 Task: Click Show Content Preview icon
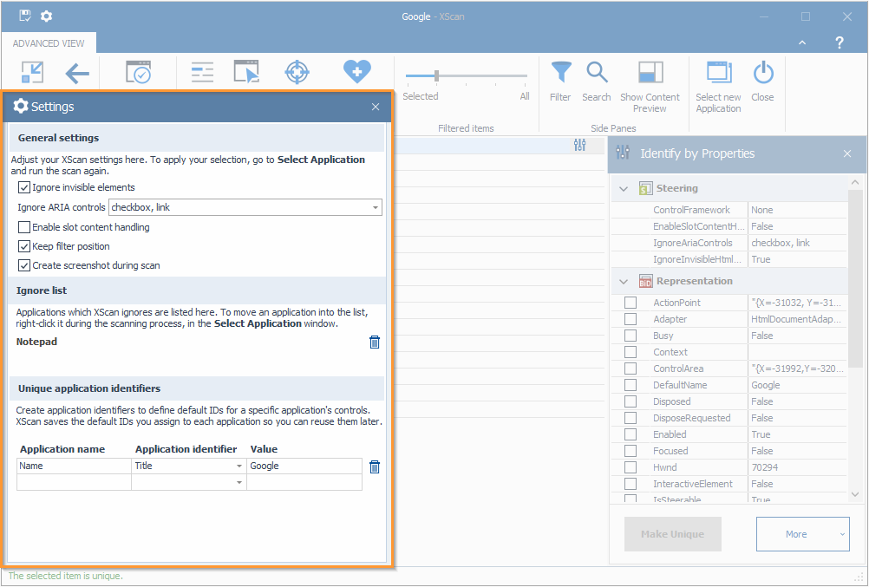click(x=650, y=74)
